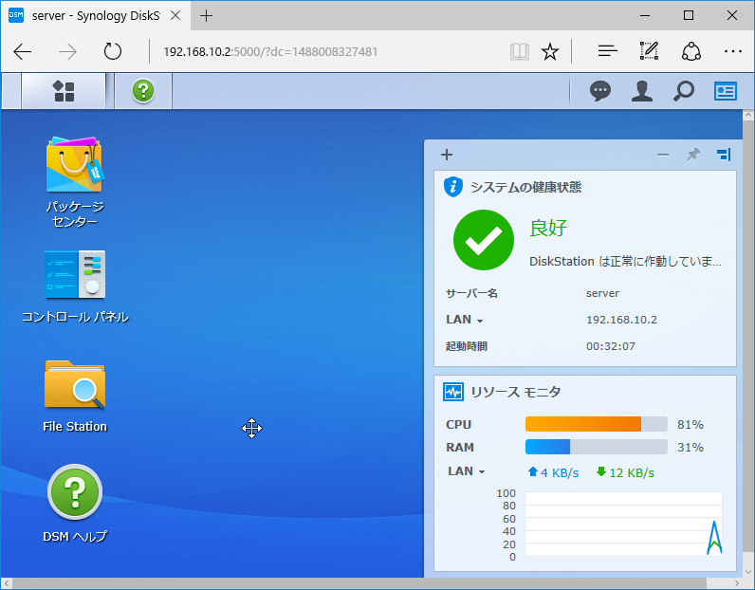
Task: Click the RAM usage bar
Action: (x=596, y=447)
